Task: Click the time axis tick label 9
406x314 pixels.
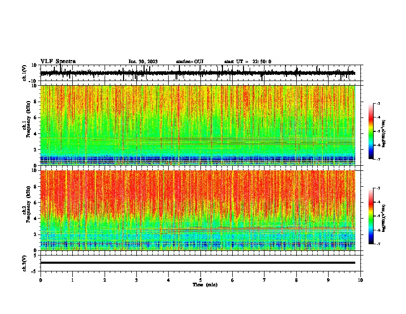Action: pyautogui.click(x=328, y=280)
